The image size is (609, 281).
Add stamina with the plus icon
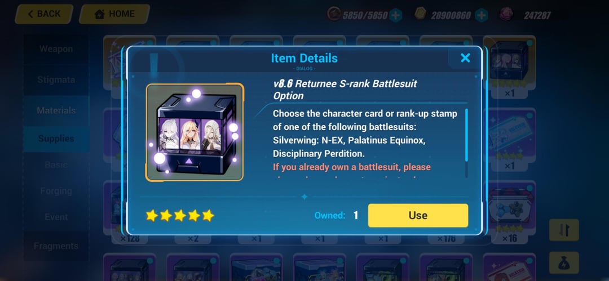coord(395,15)
